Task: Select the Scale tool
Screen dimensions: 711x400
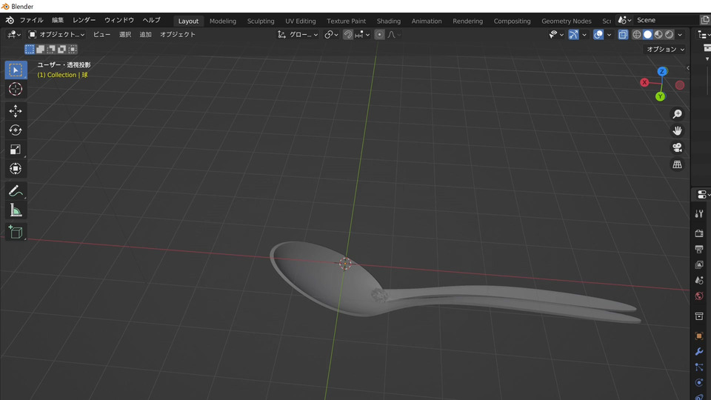Action: tap(16, 149)
